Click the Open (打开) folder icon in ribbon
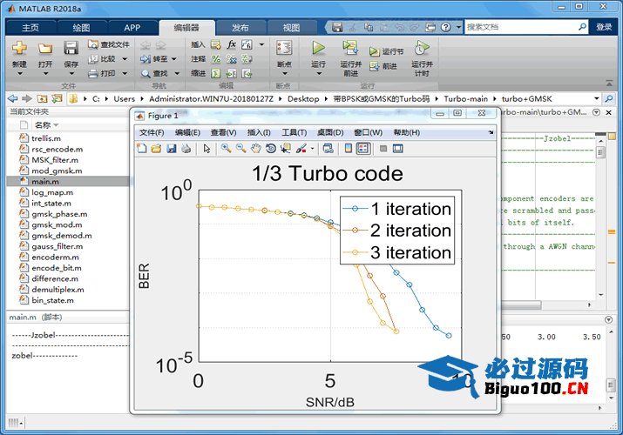 45,49
